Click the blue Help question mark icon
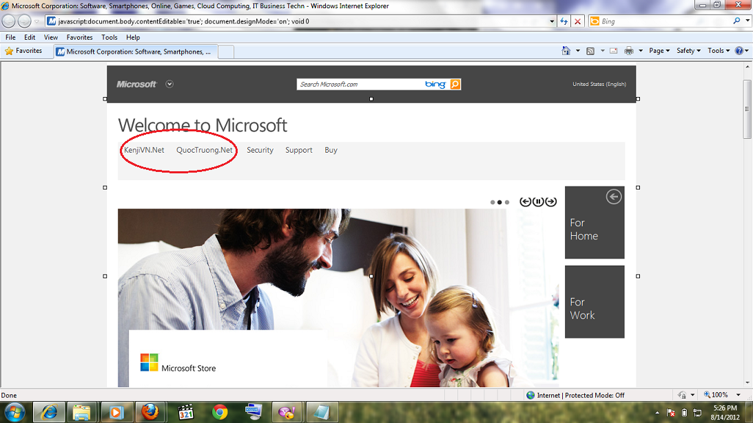The width and height of the screenshot is (753, 423). 739,51
